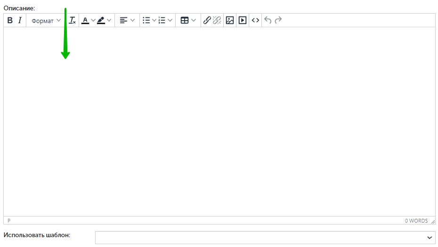
Task: Open the text alignment menu
Action: pos(127,20)
